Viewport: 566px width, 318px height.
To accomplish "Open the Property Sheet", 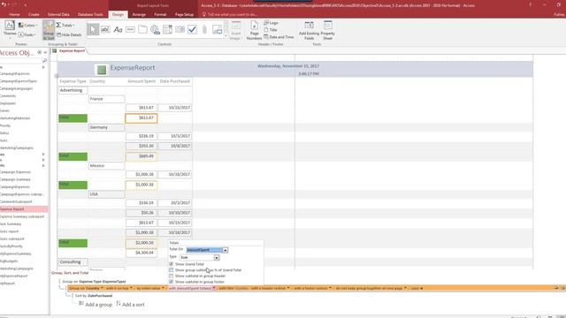I will point(327,30).
